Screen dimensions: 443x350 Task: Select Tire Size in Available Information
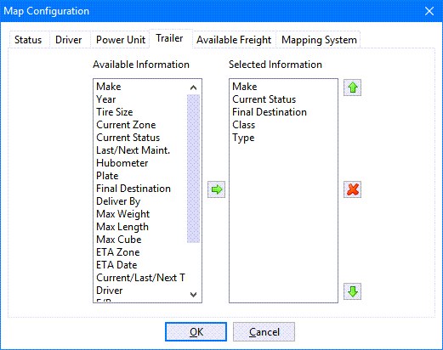pyautogui.click(x=115, y=112)
